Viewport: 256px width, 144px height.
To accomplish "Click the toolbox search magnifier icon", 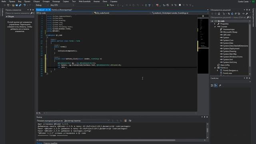I will click(32, 13).
